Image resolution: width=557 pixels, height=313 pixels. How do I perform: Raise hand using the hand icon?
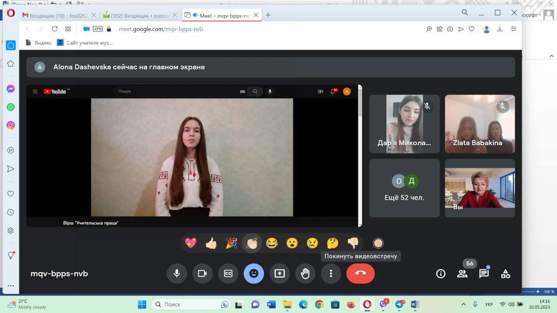(x=305, y=274)
